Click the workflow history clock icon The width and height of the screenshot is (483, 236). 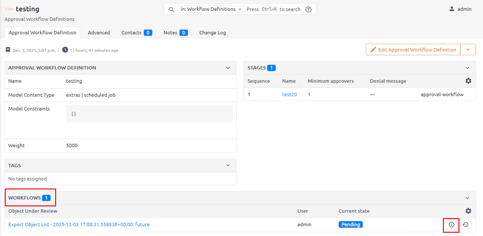coord(466,225)
